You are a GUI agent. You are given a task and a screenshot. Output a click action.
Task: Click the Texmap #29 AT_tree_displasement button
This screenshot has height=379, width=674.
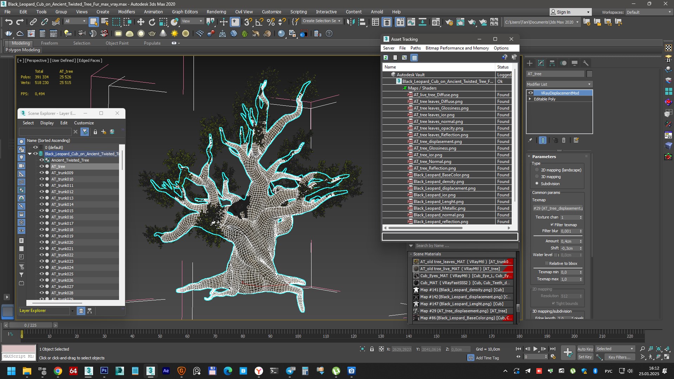(x=558, y=208)
